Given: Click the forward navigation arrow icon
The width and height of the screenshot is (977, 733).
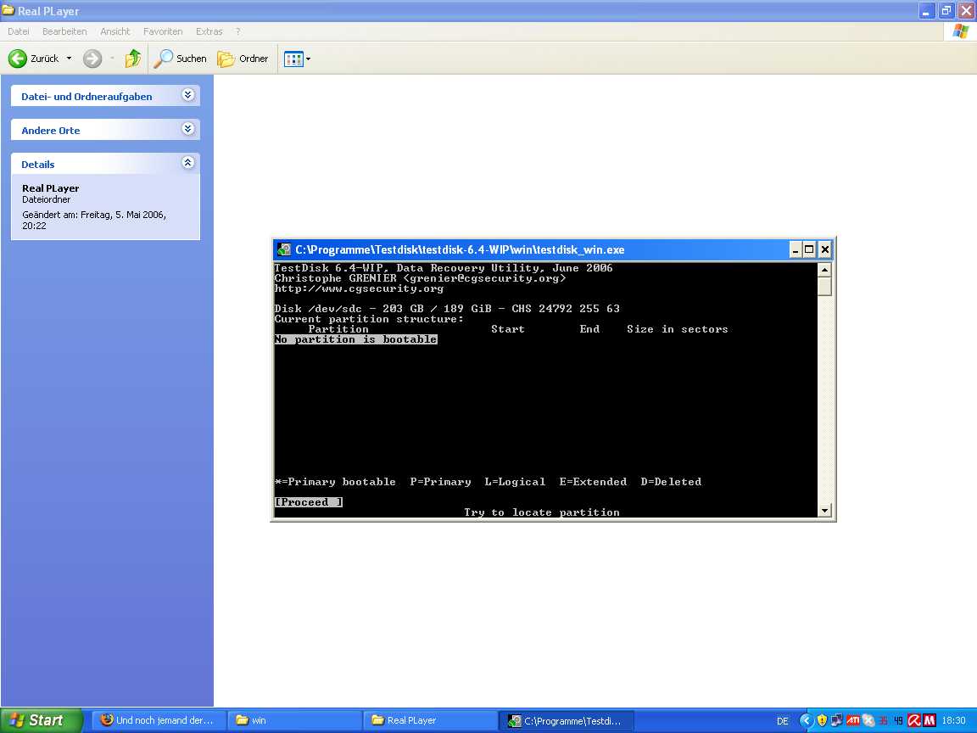Looking at the screenshot, I should click(x=92, y=59).
